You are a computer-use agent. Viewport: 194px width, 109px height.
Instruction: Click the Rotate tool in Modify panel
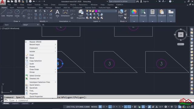click(40, 11)
